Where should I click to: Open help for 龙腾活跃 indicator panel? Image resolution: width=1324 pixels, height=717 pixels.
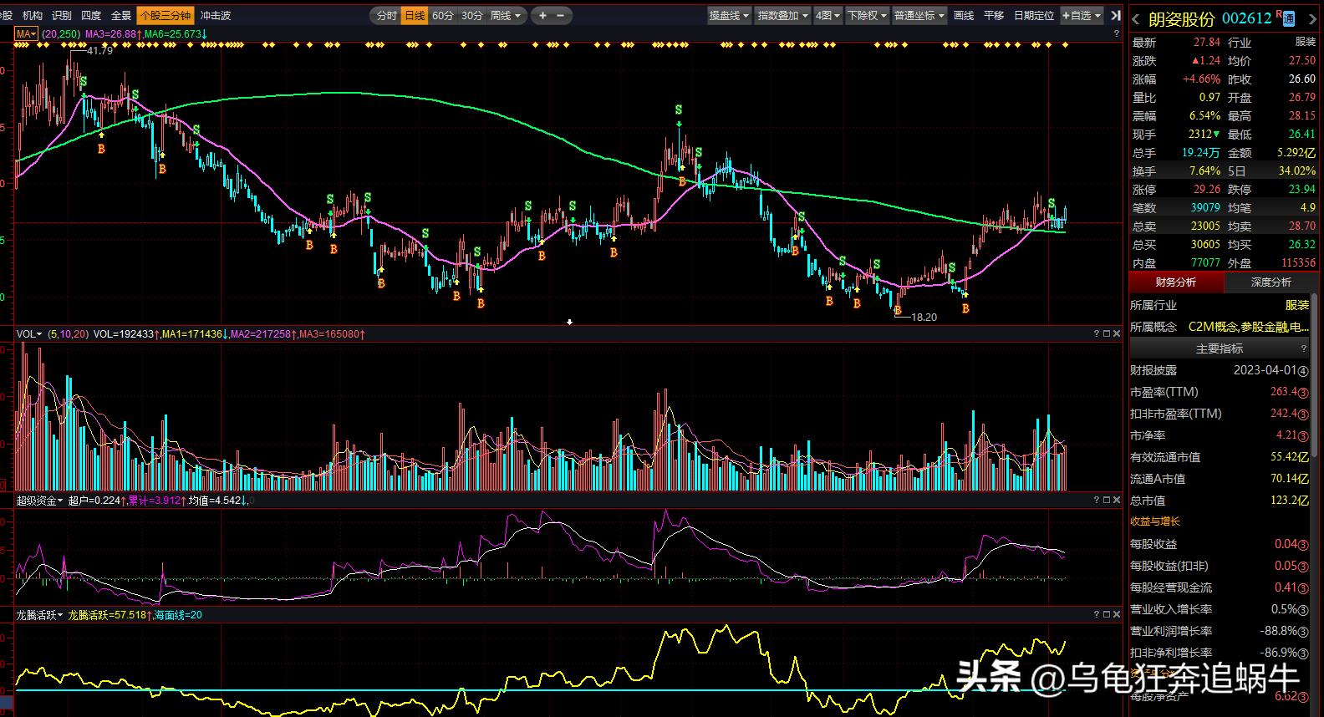click(1097, 614)
